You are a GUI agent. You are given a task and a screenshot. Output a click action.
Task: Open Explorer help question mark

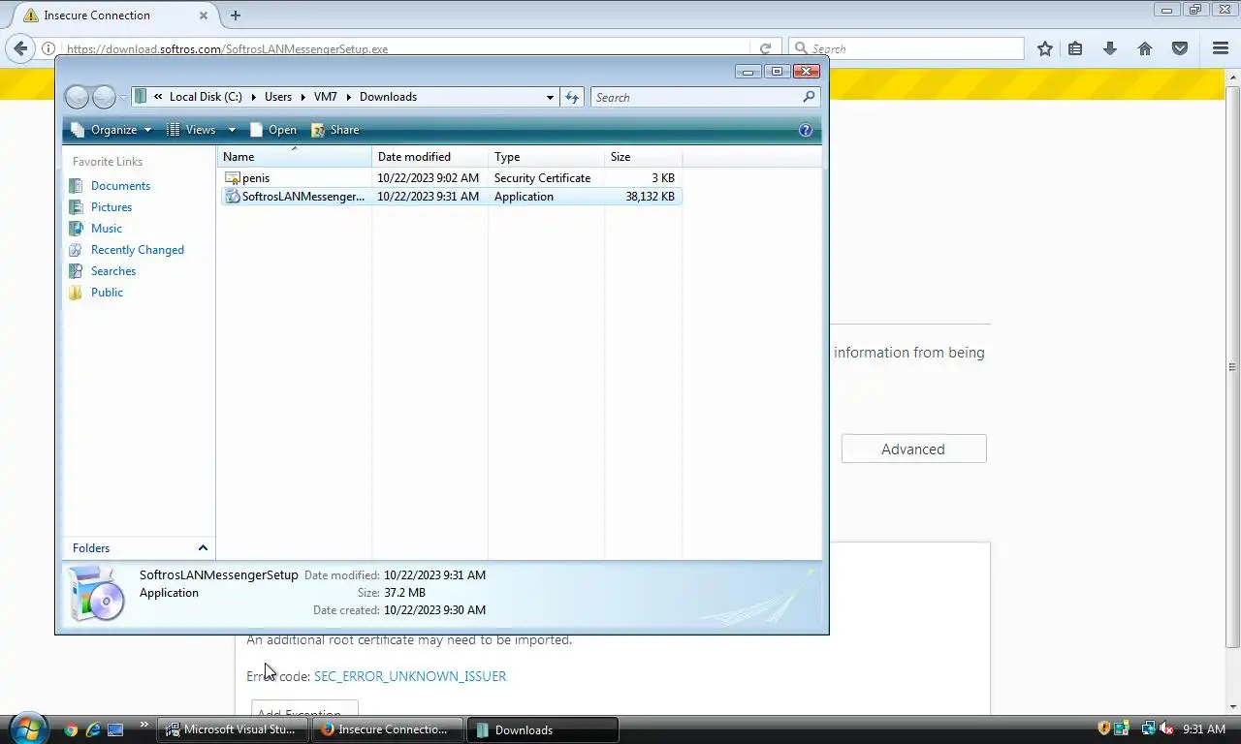[x=805, y=130]
